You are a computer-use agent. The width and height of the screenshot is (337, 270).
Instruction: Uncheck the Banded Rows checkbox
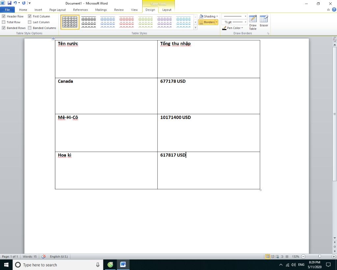coord(4,28)
